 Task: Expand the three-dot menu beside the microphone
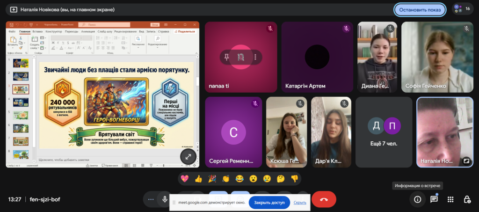151,199
